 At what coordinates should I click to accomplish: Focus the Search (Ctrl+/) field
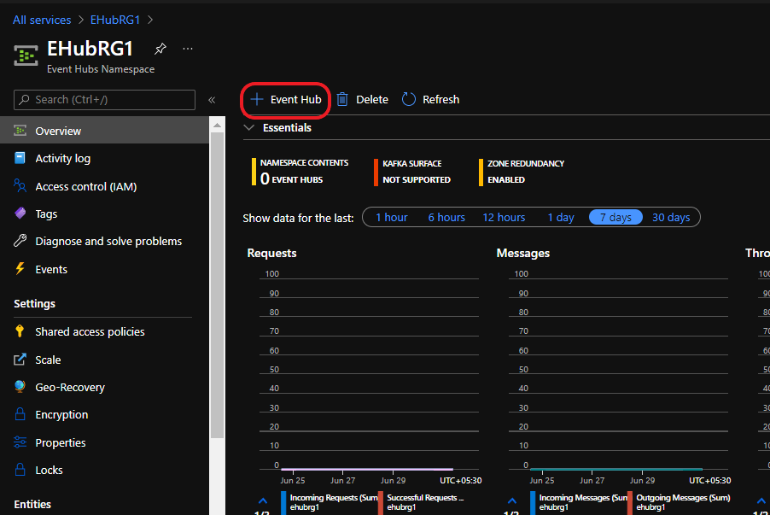(104, 100)
